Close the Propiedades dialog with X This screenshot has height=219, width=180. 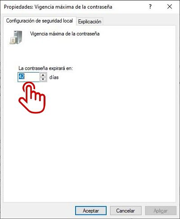pyautogui.click(x=170, y=7)
